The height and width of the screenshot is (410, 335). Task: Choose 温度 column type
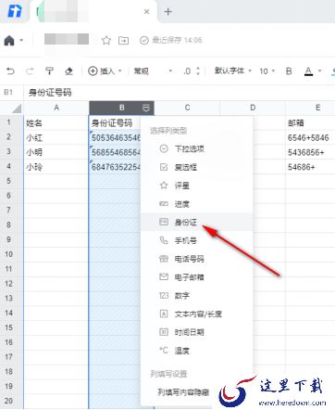click(197, 351)
